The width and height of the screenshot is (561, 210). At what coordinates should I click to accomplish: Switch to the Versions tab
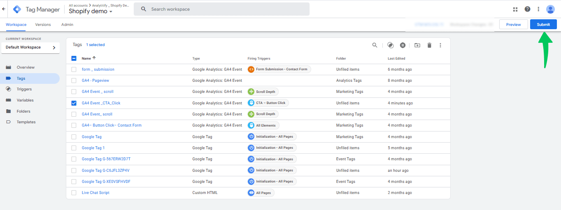coord(43,25)
